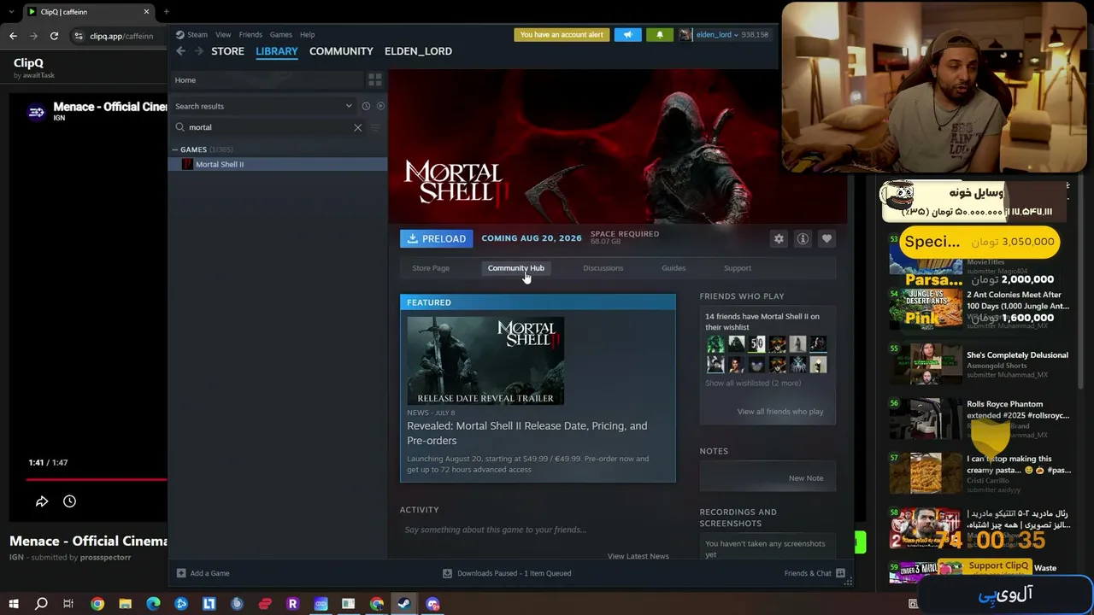Open Friends & Chat icon in footer
Screen dimensions: 1094x615
click(840, 573)
